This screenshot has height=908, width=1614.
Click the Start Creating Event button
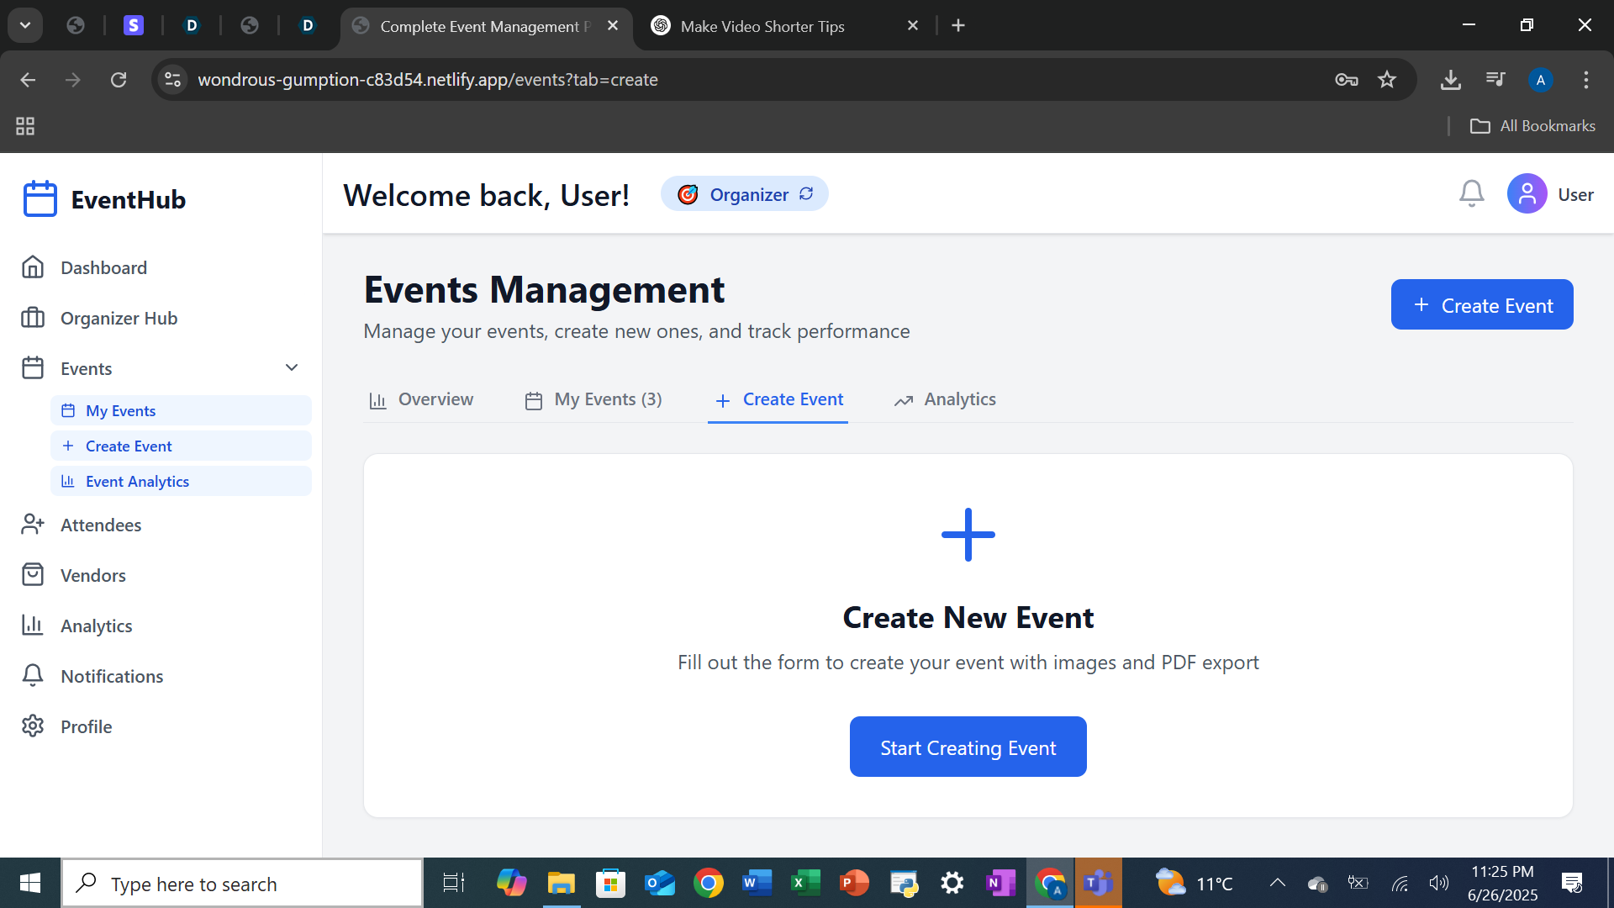[968, 747]
